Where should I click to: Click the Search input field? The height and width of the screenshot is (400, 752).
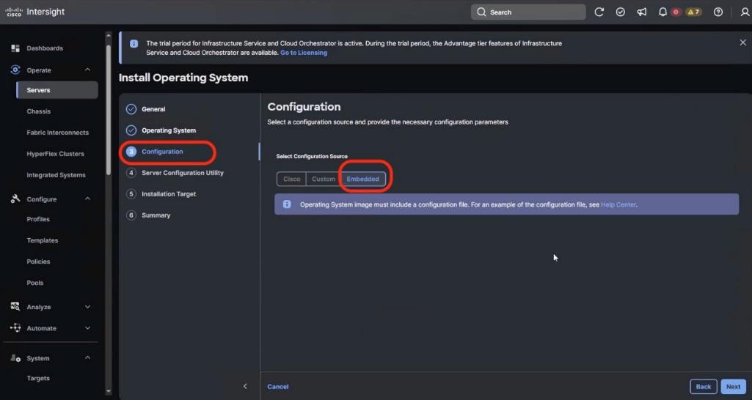coord(528,12)
